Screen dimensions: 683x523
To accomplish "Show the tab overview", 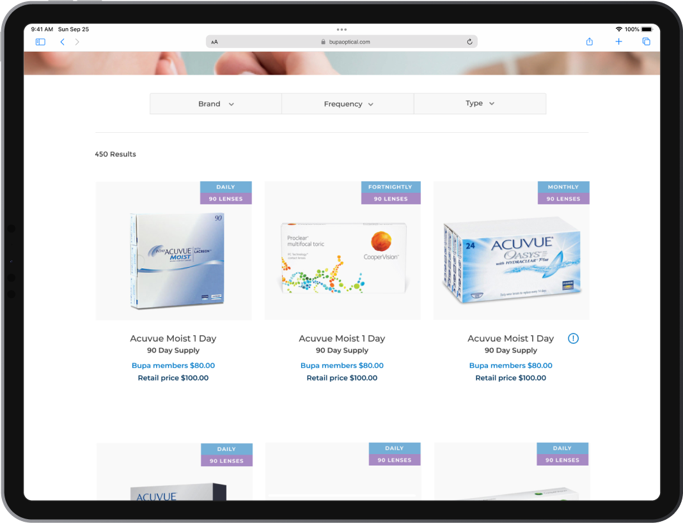I will pos(647,42).
